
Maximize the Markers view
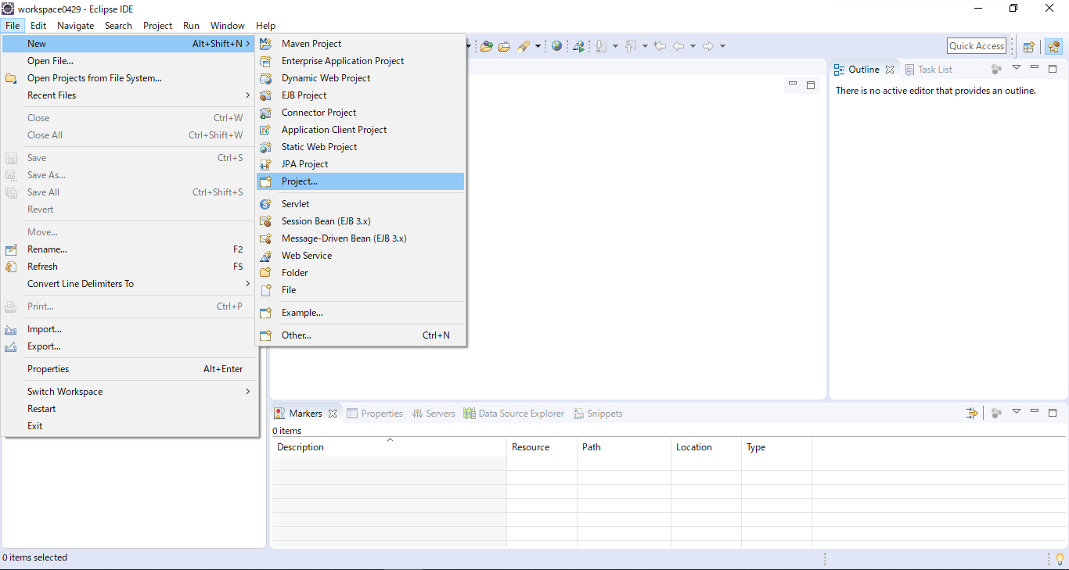click(x=1053, y=412)
